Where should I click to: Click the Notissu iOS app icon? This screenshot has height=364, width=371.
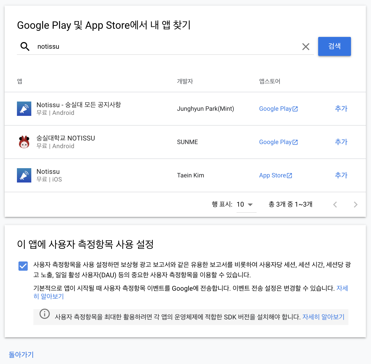coord(24,175)
